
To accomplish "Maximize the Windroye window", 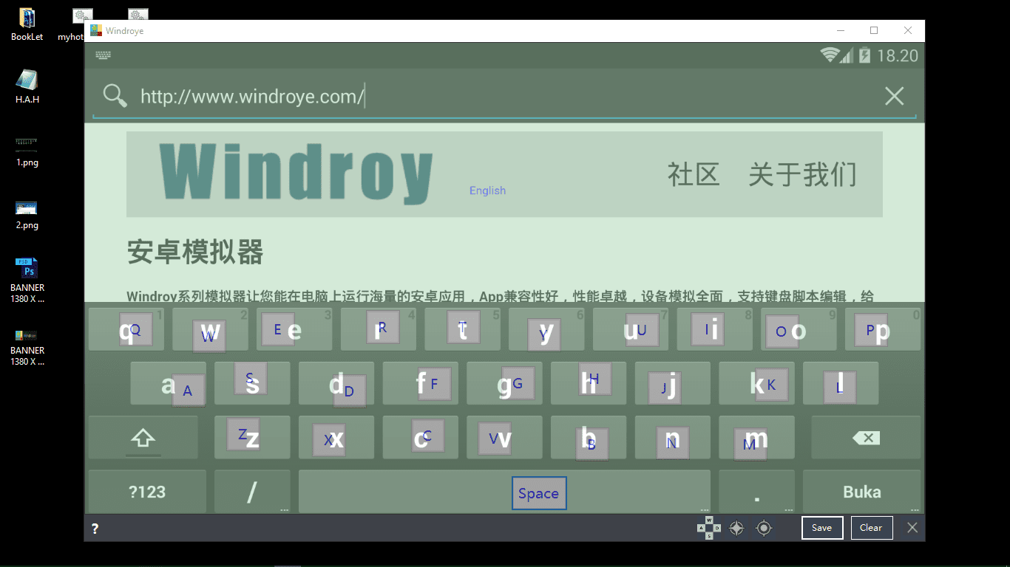I will [874, 30].
